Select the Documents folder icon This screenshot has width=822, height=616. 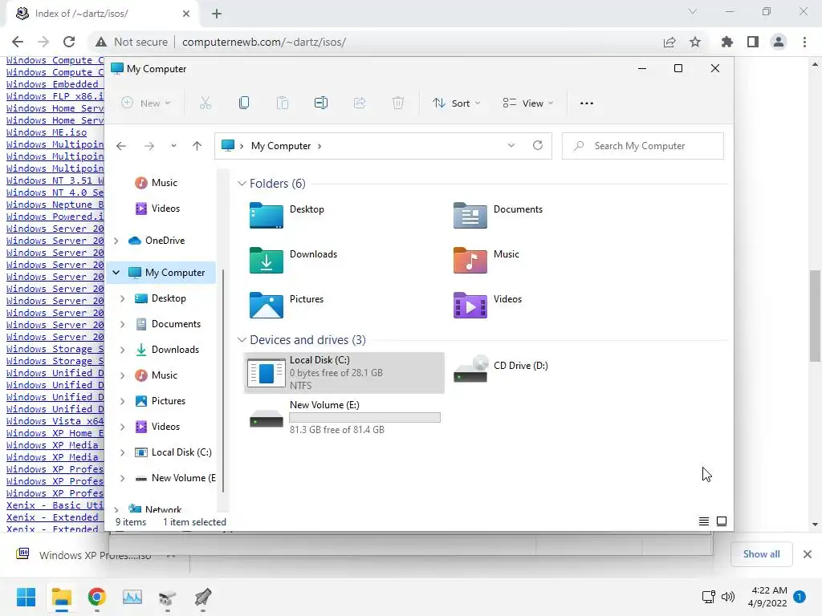pyautogui.click(x=470, y=215)
